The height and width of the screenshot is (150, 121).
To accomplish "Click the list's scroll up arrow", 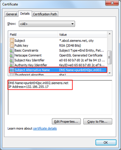I will [110, 34].
